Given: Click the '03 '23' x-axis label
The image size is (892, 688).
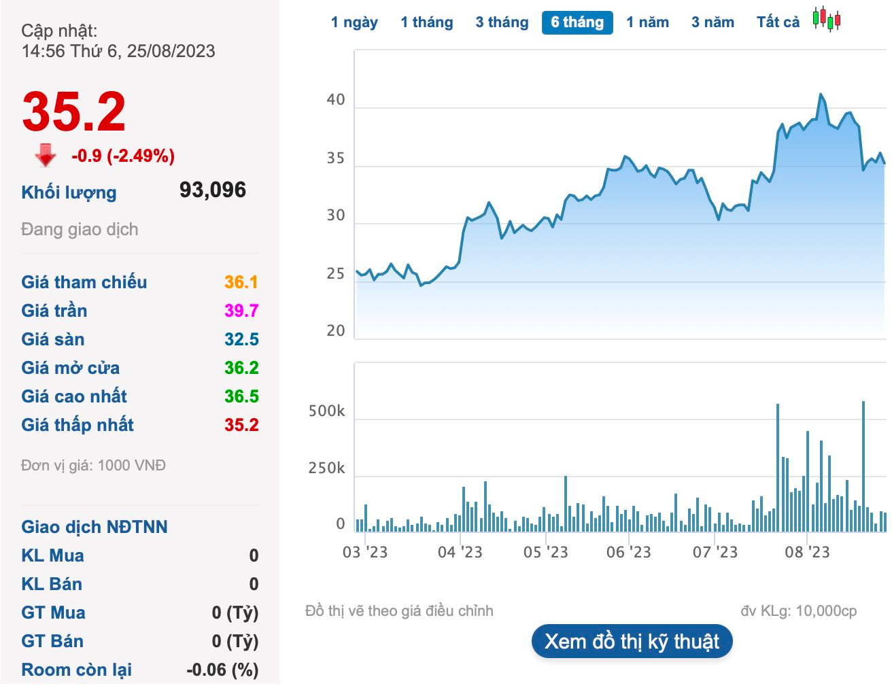Looking at the screenshot, I should tap(364, 552).
